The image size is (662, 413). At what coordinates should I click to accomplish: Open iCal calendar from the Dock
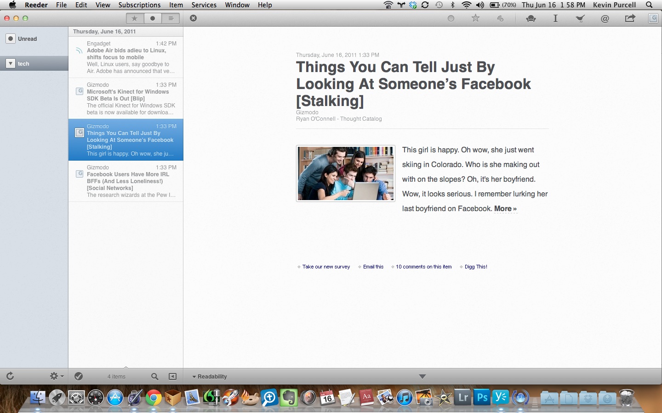click(327, 397)
